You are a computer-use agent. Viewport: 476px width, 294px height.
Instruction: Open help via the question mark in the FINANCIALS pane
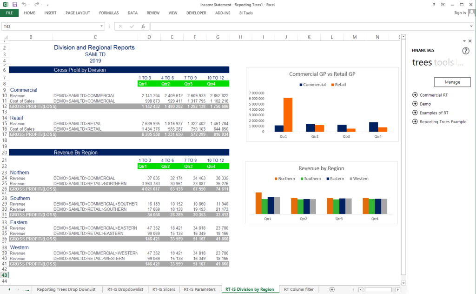[x=466, y=51]
